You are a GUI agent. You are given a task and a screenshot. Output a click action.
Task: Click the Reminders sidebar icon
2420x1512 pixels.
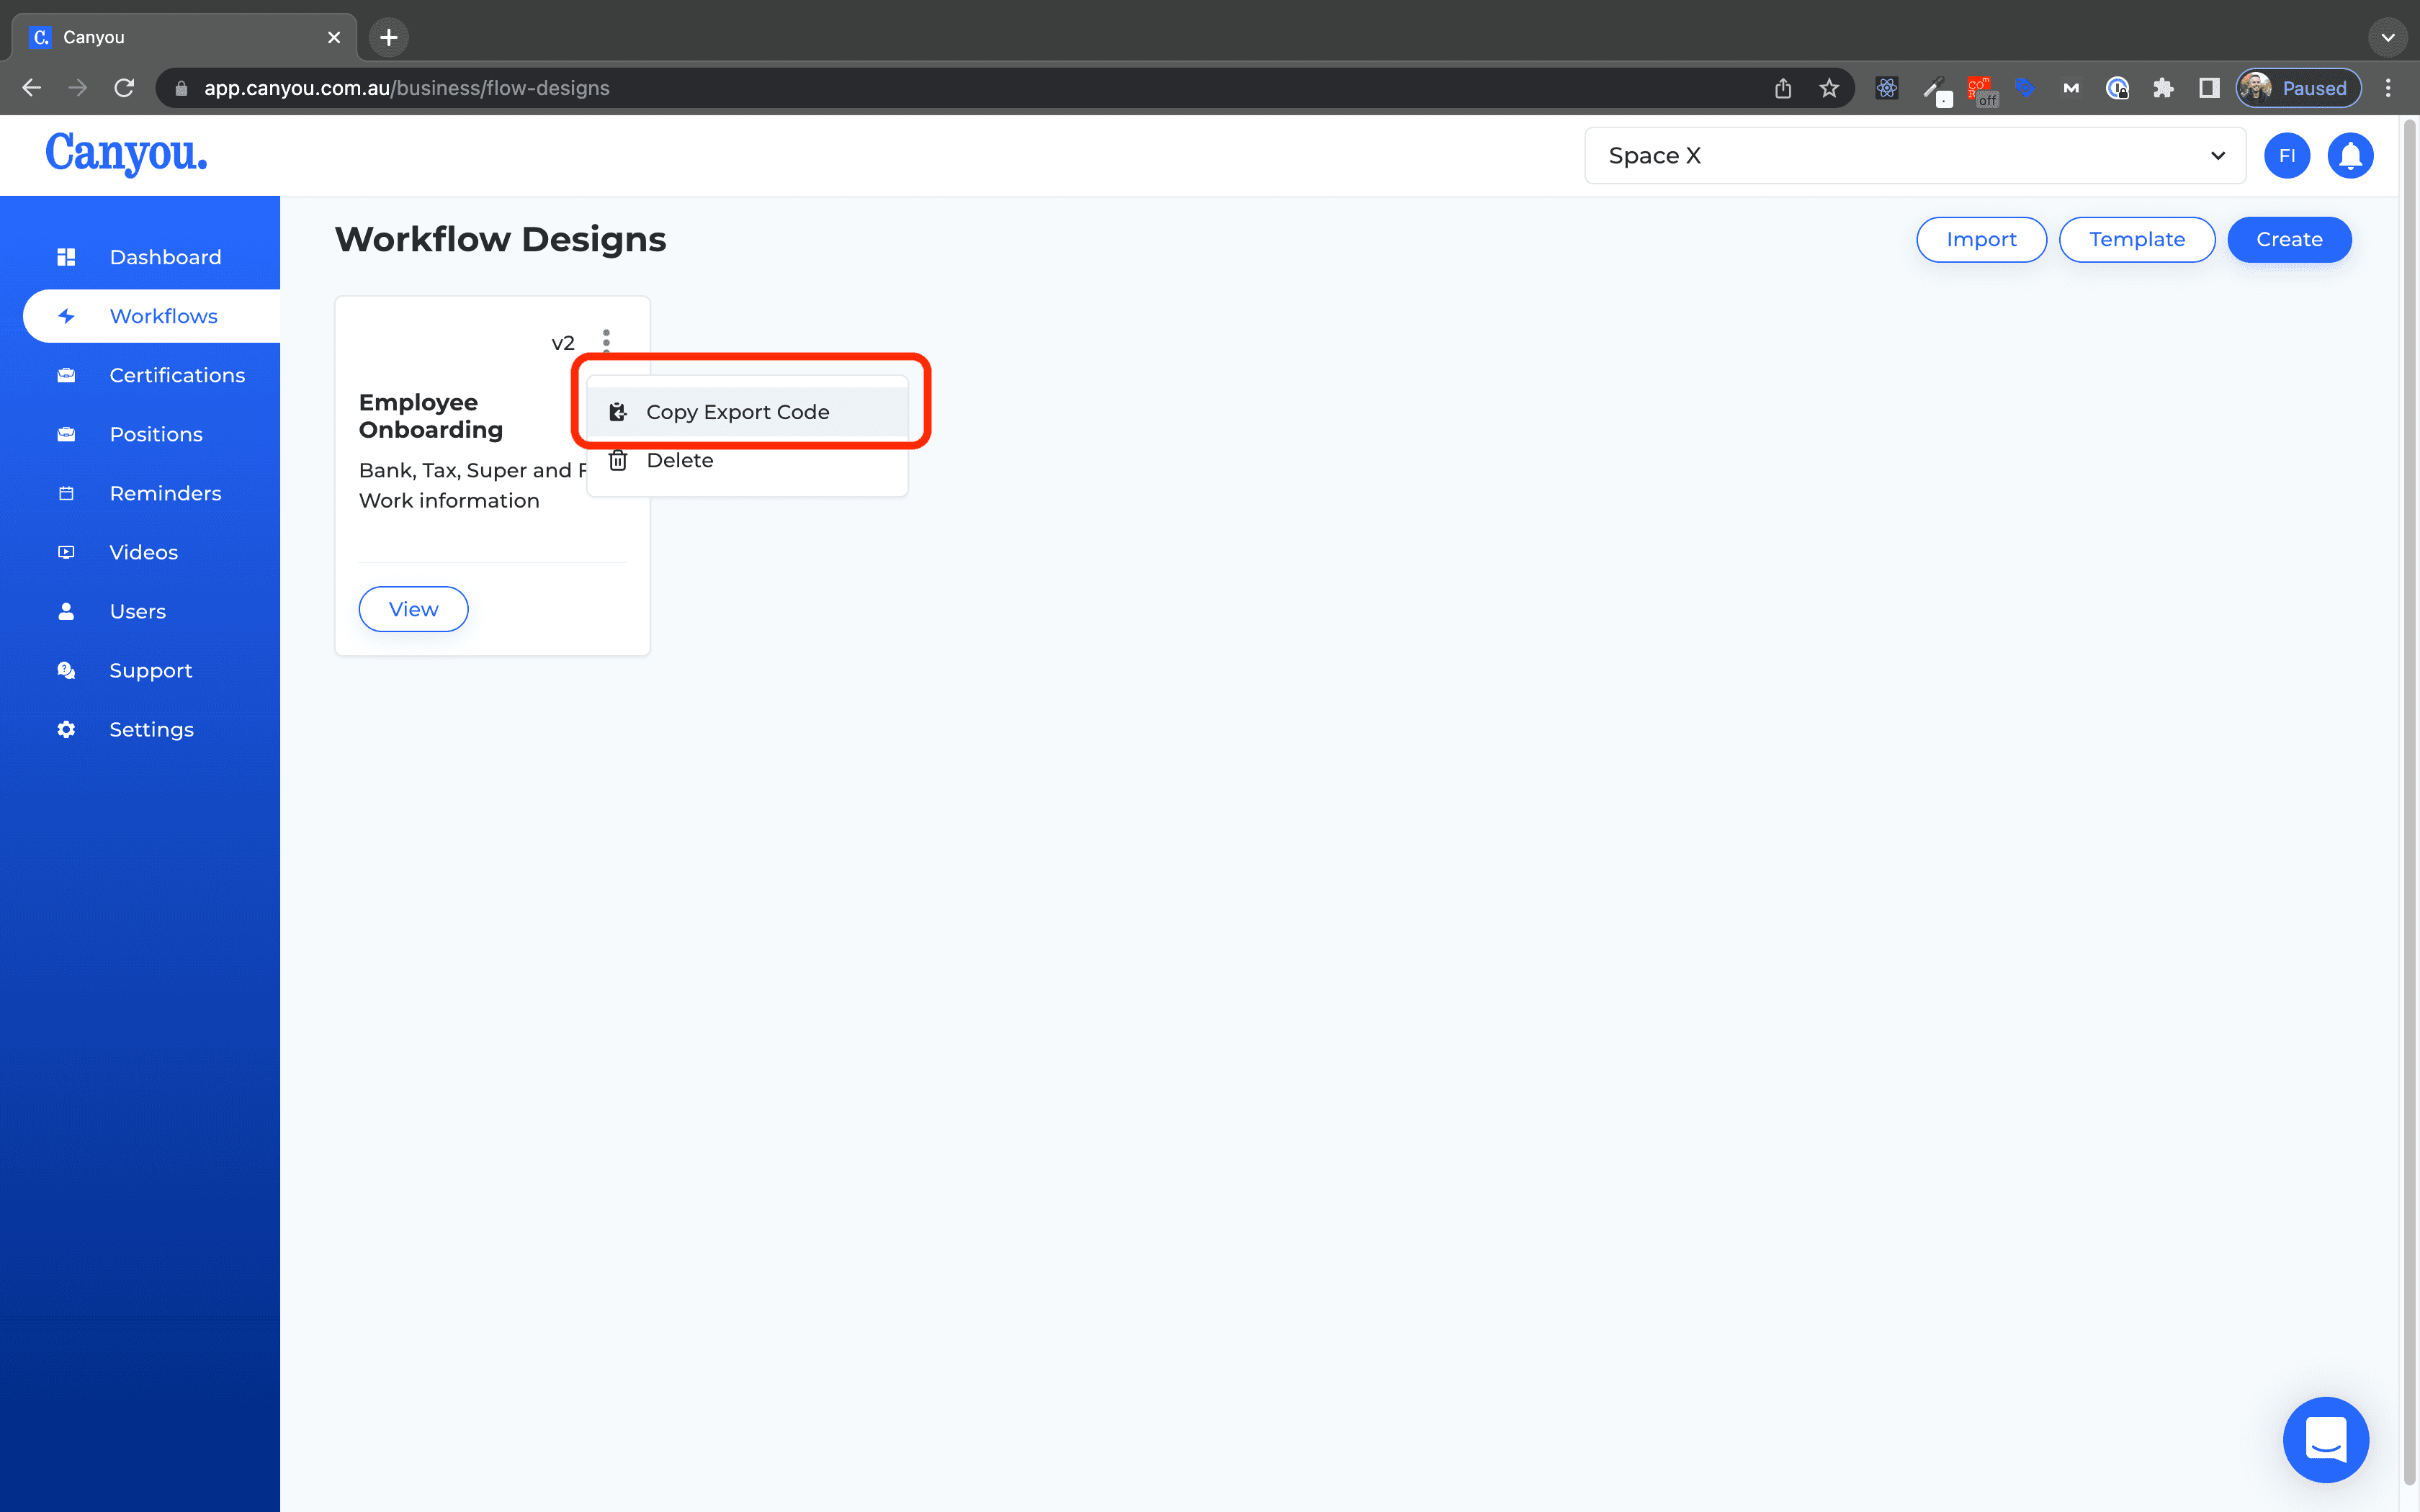pyautogui.click(x=66, y=493)
